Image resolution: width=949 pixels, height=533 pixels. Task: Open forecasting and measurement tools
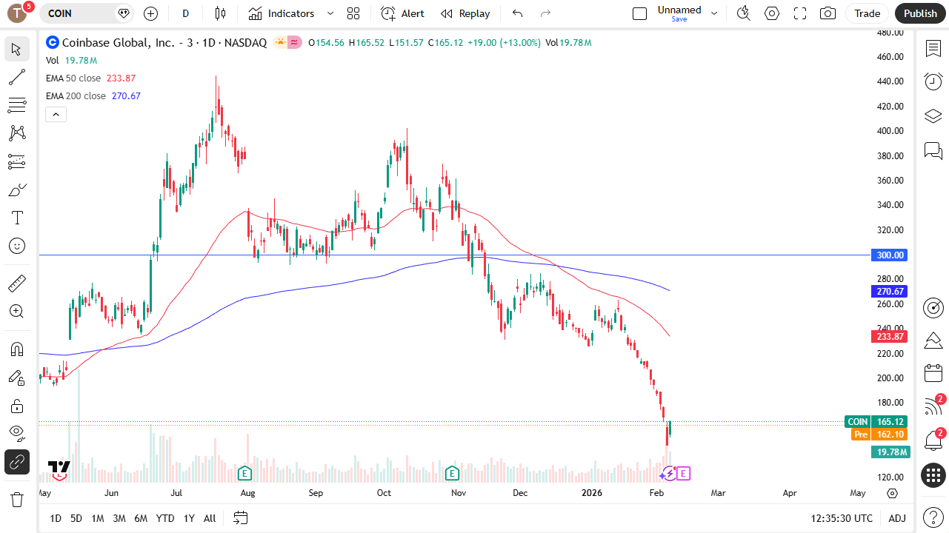click(16, 161)
